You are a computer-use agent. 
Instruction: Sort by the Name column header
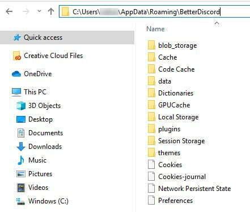coord(155,29)
